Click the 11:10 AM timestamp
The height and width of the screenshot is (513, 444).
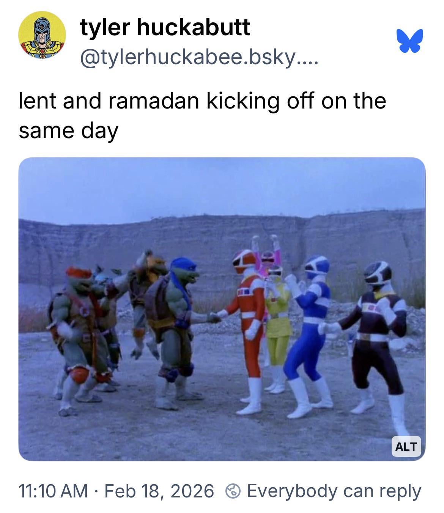point(53,491)
